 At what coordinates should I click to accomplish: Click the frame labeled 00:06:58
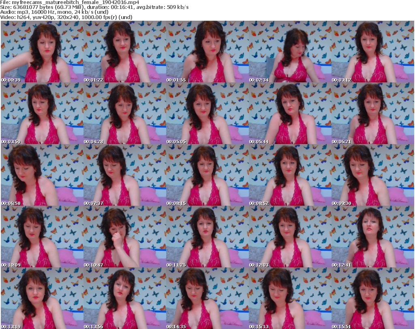[42, 175]
